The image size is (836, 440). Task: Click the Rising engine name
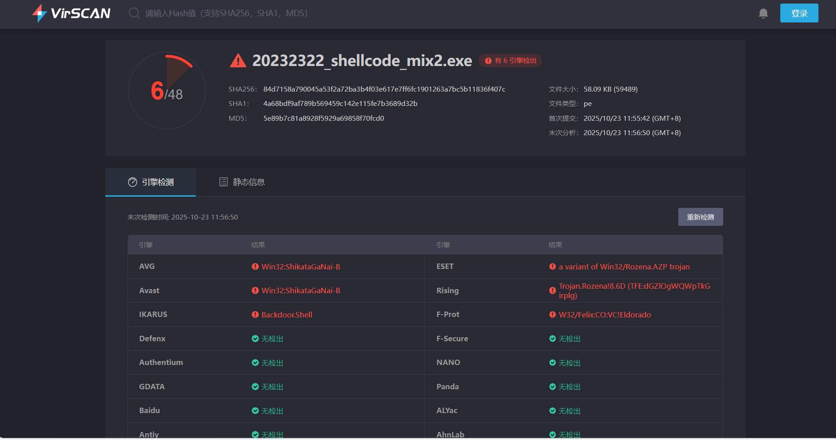tap(448, 290)
